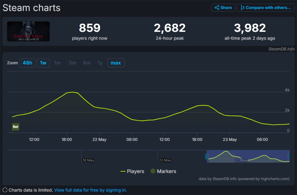Pick the 1y zoom range
Viewport: 297px width, 195px height.
tap(100, 63)
